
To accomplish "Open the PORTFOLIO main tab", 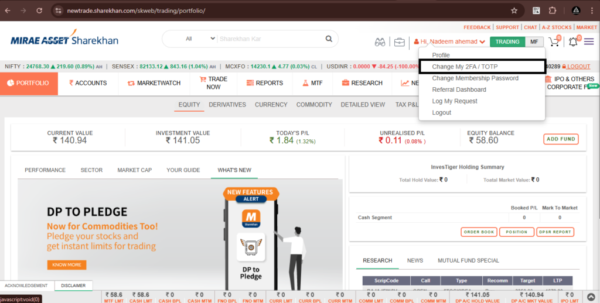I will (29, 83).
